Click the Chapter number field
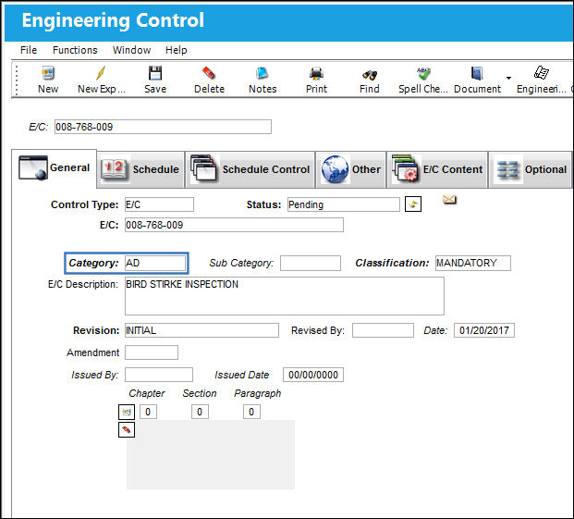Image resolution: width=574 pixels, height=519 pixels. pyautogui.click(x=148, y=412)
